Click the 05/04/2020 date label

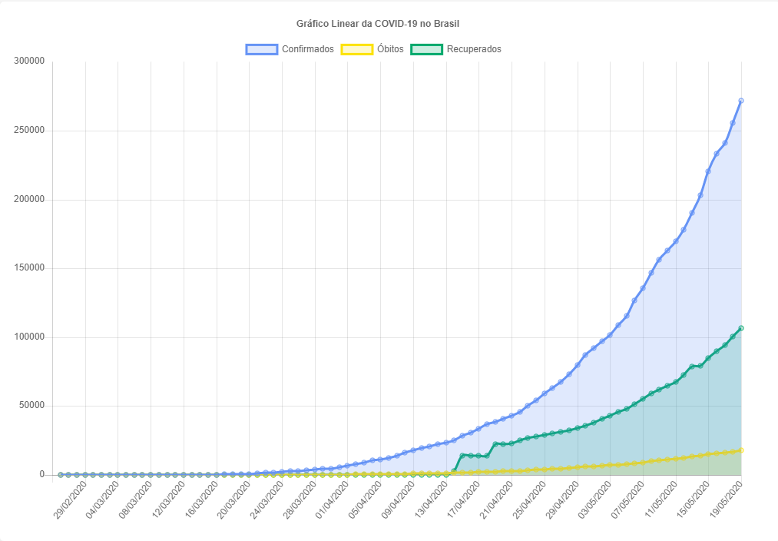click(365, 500)
